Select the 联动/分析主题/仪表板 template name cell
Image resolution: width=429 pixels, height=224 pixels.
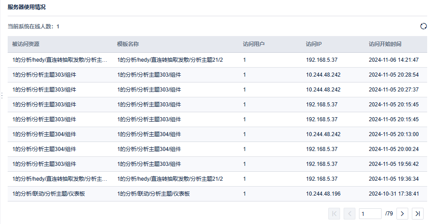(x=154, y=194)
